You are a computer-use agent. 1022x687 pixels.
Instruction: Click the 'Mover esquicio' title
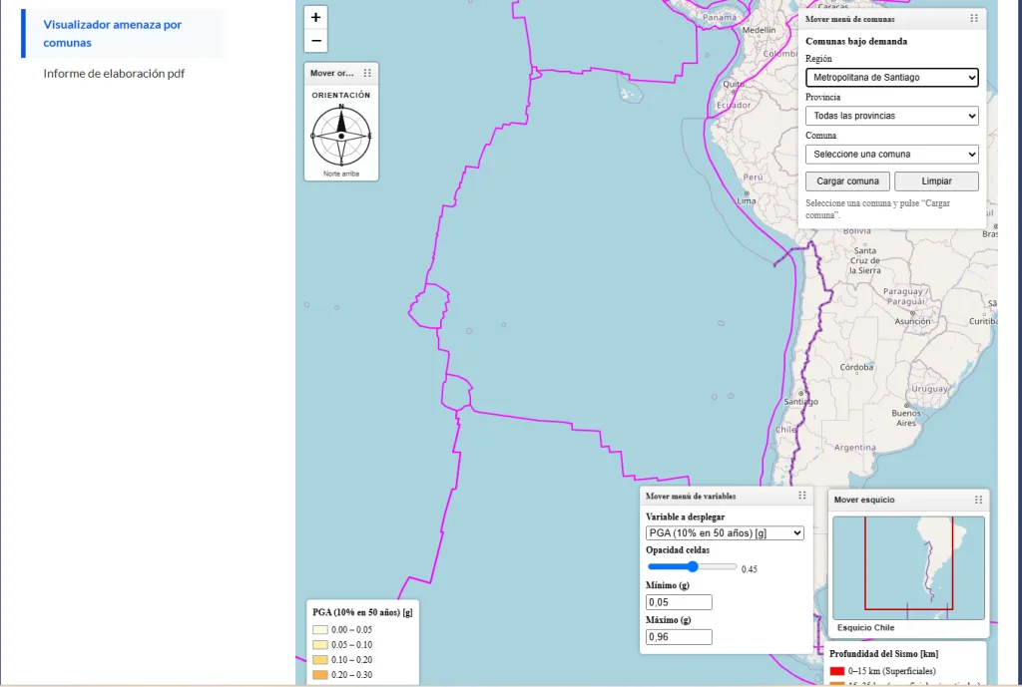(x=864, y=501)
